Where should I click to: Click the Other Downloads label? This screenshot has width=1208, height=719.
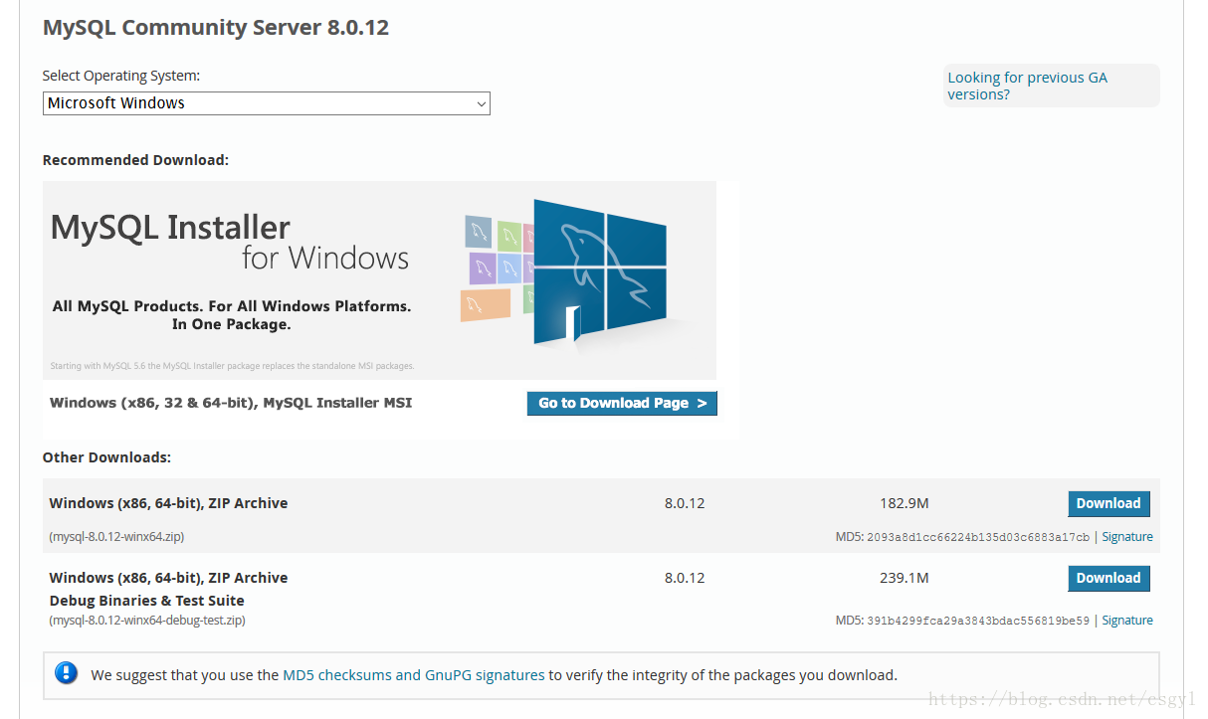tap(106, 457)
